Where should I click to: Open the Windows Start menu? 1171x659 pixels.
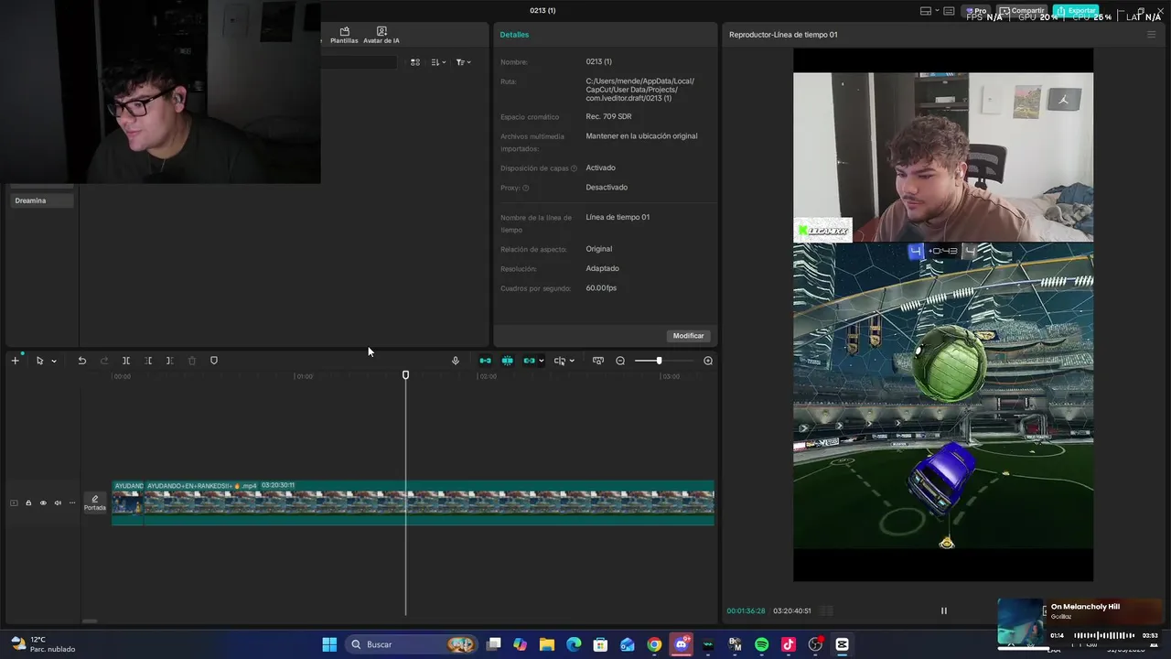click(x=329, y=644)
